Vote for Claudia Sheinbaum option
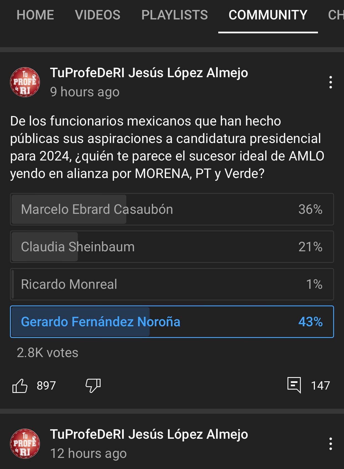This screenshot has width=344, height=469. coord(172,247)
